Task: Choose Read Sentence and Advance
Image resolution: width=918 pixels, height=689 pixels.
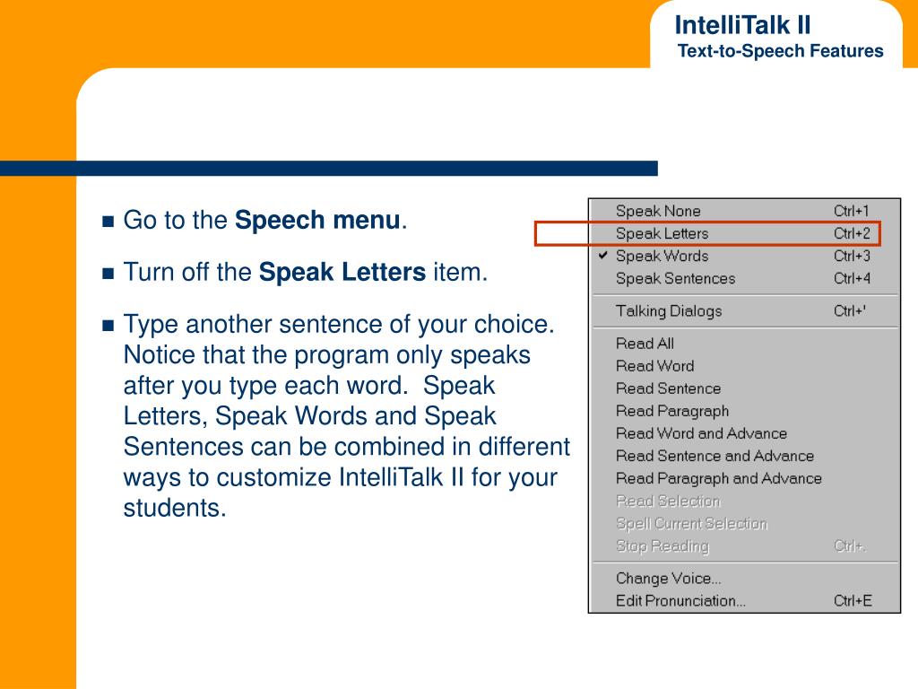Action: (x=744, y=456)
